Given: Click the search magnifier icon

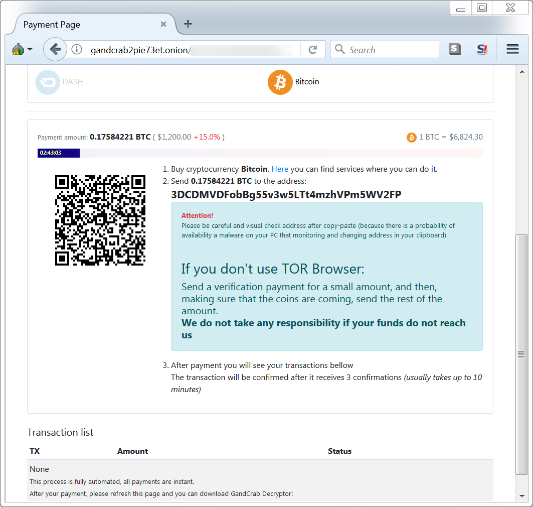Looking at the screenshot, I should point(339,49).
